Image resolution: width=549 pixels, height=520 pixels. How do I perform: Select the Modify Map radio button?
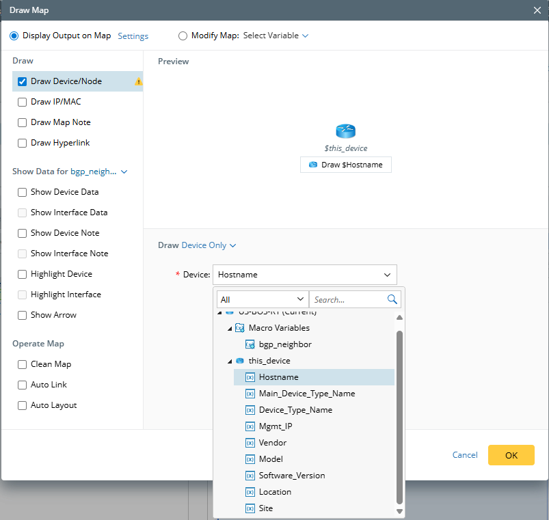coord(183,36)
